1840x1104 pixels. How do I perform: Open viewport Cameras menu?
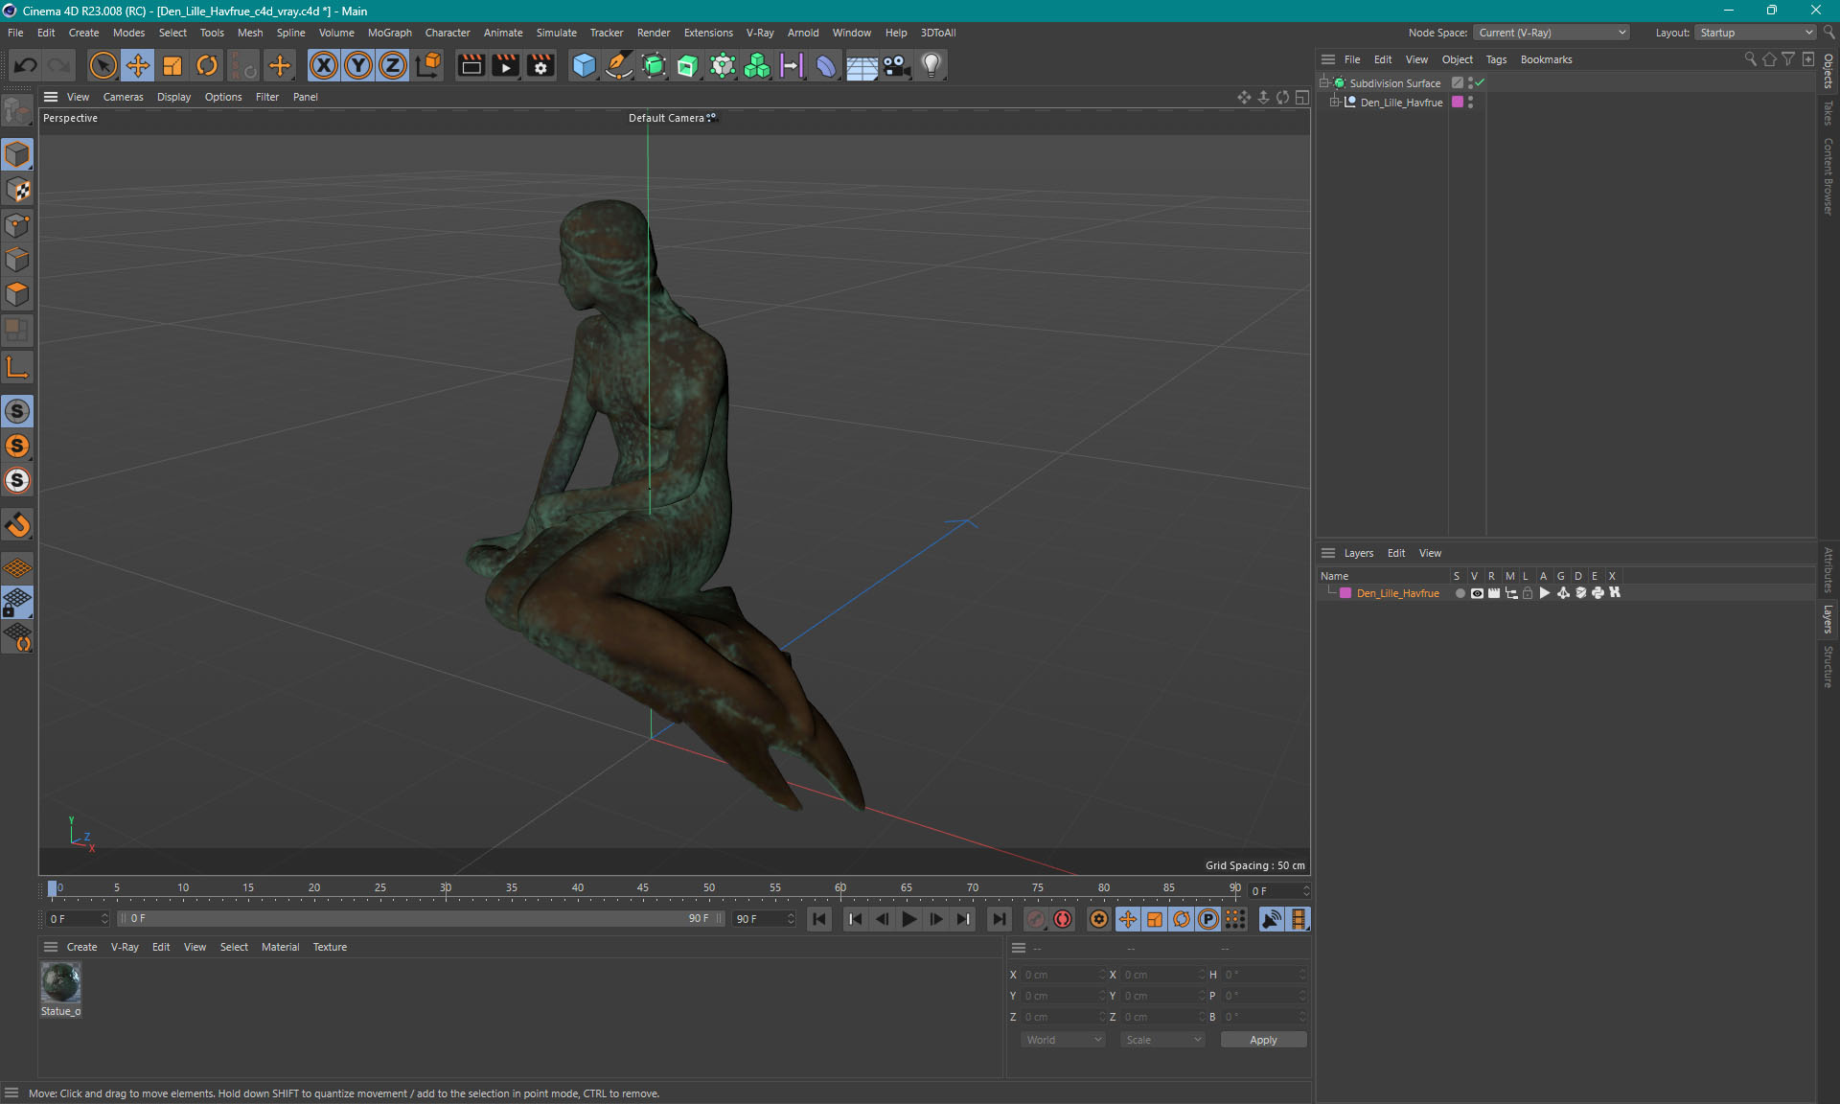tap(123, 97)
